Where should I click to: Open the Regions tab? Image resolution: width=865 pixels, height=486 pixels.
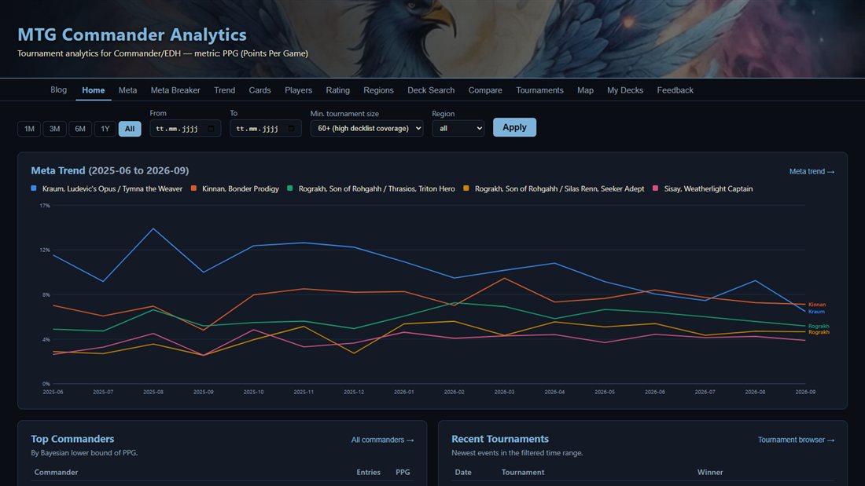[378, 90]
